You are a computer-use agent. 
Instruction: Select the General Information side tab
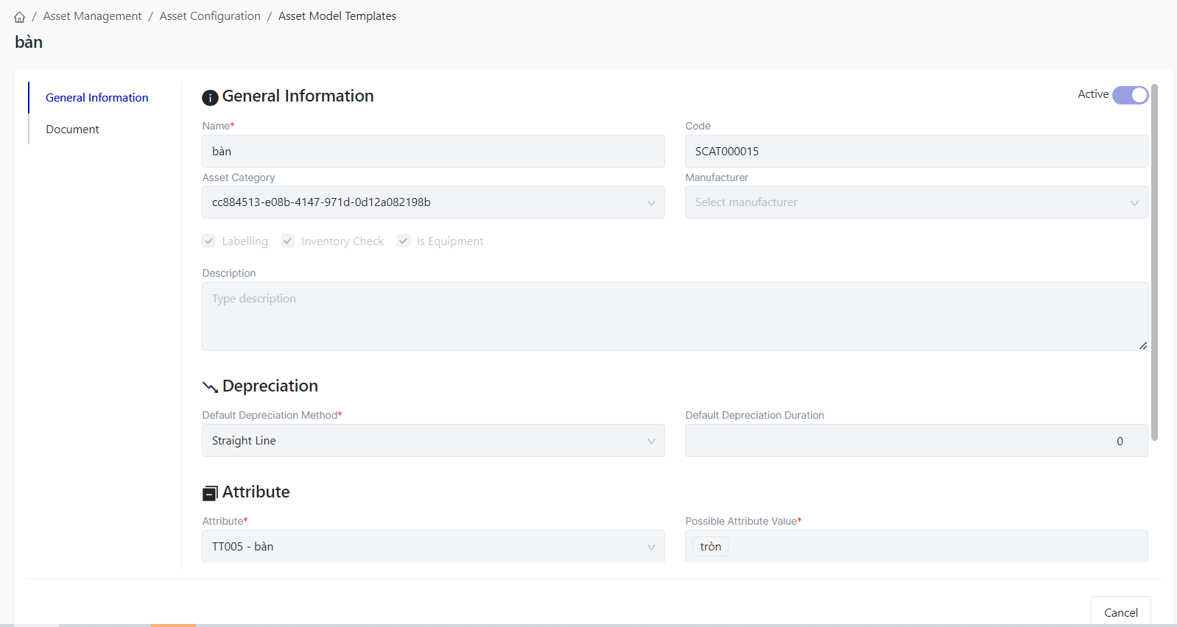point(96,98)
